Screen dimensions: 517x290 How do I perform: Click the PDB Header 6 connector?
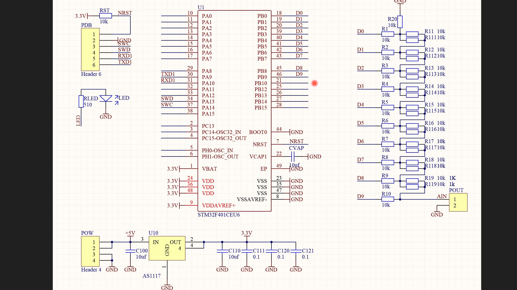tap(90, 49)
